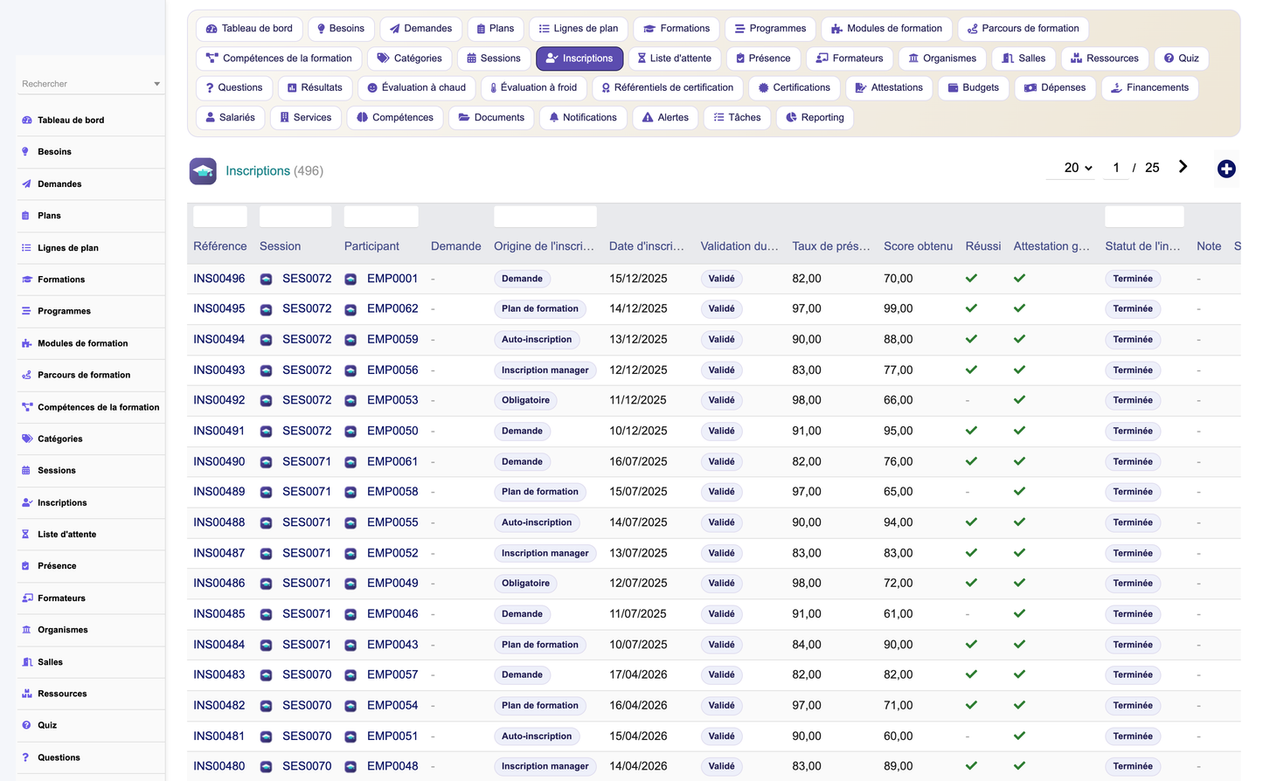
Task: Click the current page number field
Action: [x=1116, y=168]
